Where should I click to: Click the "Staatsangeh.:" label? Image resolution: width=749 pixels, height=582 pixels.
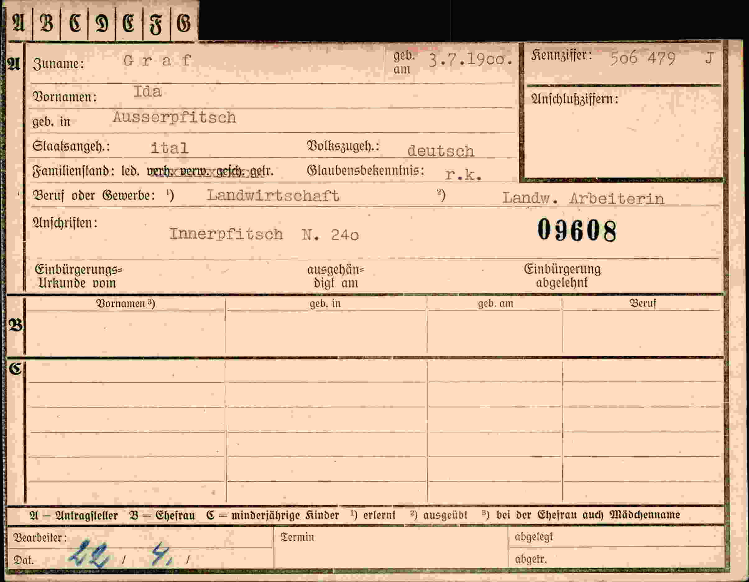pyautogui.click(x=71, y=146)
